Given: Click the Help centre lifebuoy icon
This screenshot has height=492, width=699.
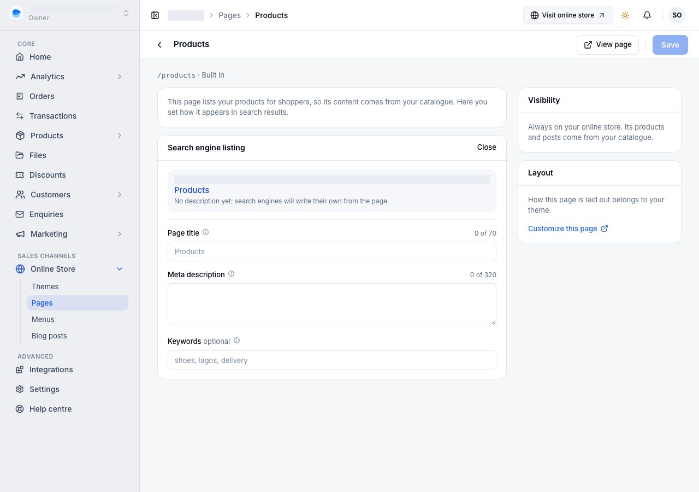Looking at the screenshot, I should (x=20, y=409).
